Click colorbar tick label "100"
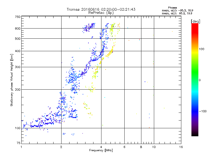 click(202, 49)
